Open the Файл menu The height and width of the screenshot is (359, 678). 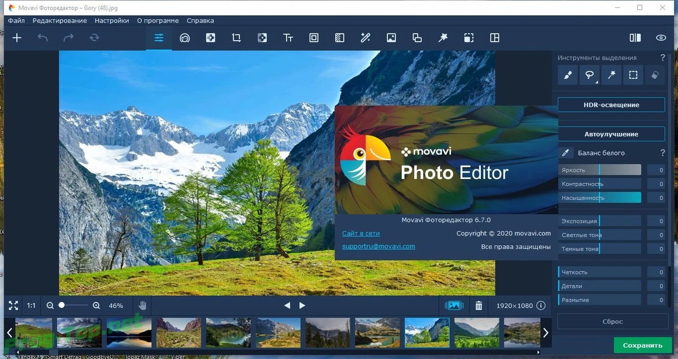coord(16,20)
